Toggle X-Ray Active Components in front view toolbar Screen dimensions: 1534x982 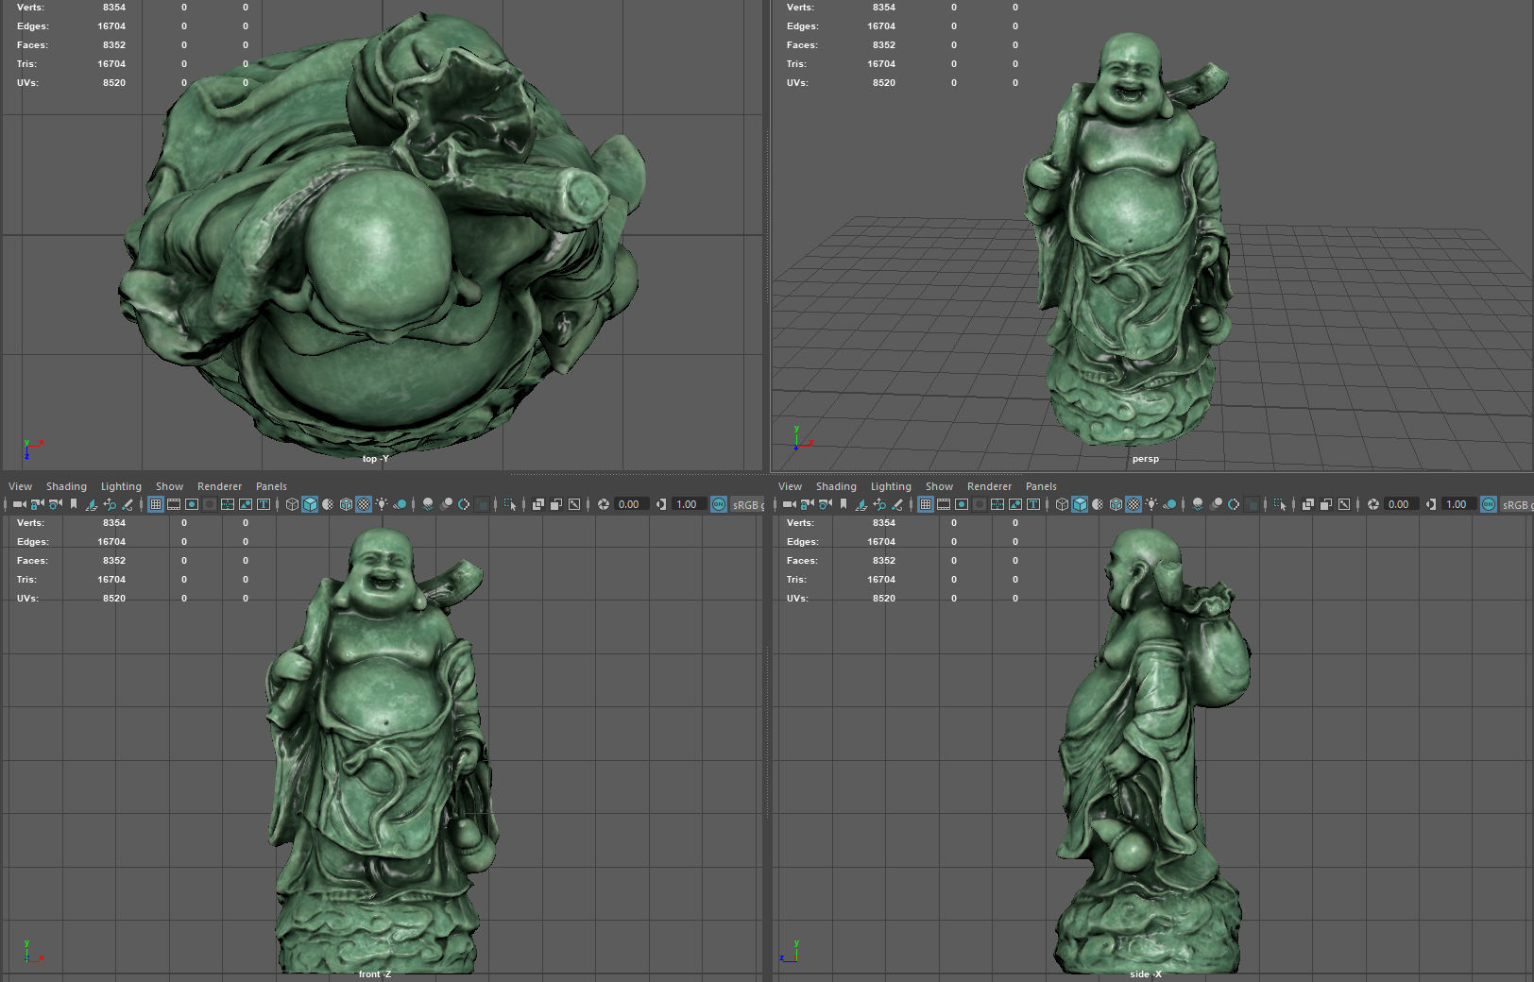click(556, 504)
